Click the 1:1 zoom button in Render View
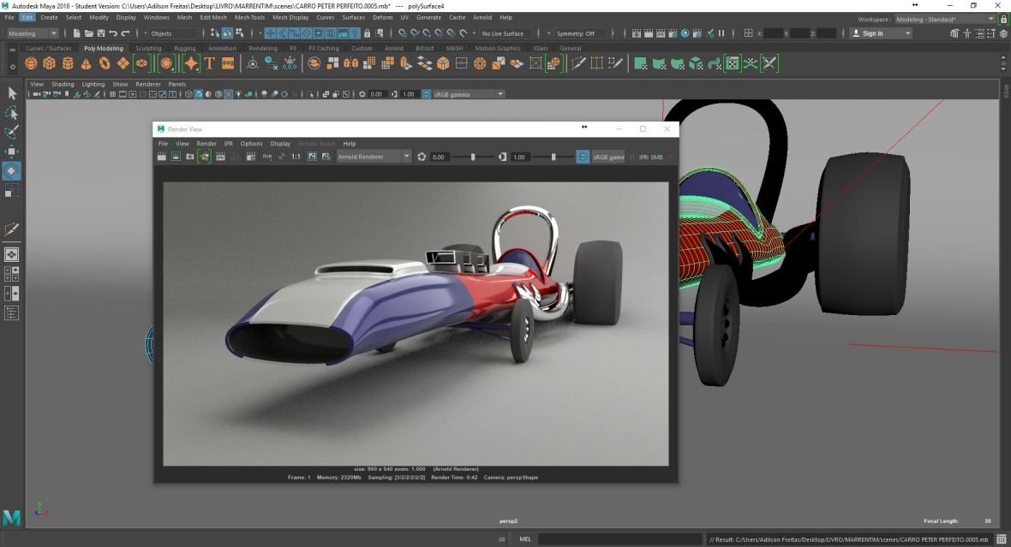Viewport: 1011px width, 547px height. (x=295, y=157)
